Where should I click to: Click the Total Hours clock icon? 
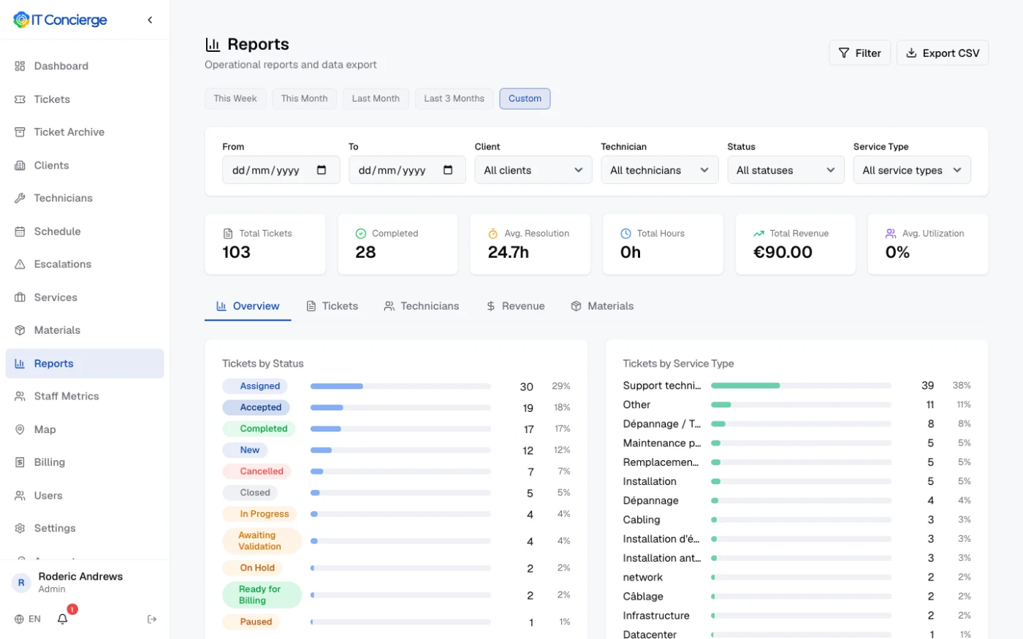tap(625, 234)
